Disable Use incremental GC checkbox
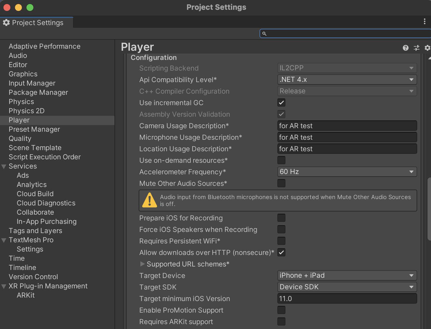This screenshot has width=431, height=329. tap(281, 103)
